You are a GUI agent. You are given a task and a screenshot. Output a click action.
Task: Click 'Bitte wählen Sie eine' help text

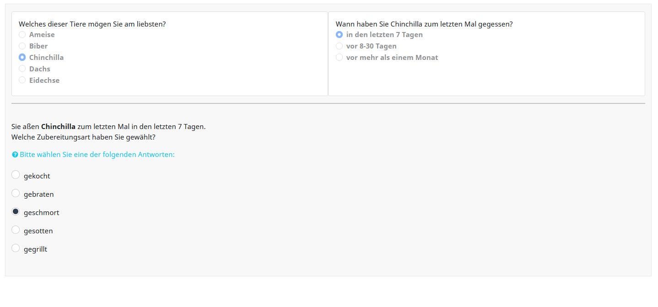(97, 155)
